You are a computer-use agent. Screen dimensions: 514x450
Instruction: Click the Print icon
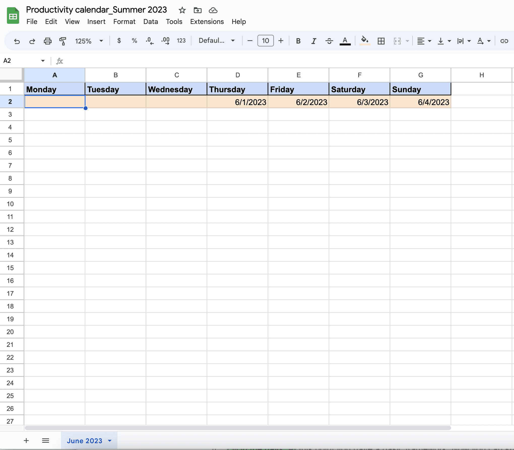pyautogui.click(x=47, y=41)
